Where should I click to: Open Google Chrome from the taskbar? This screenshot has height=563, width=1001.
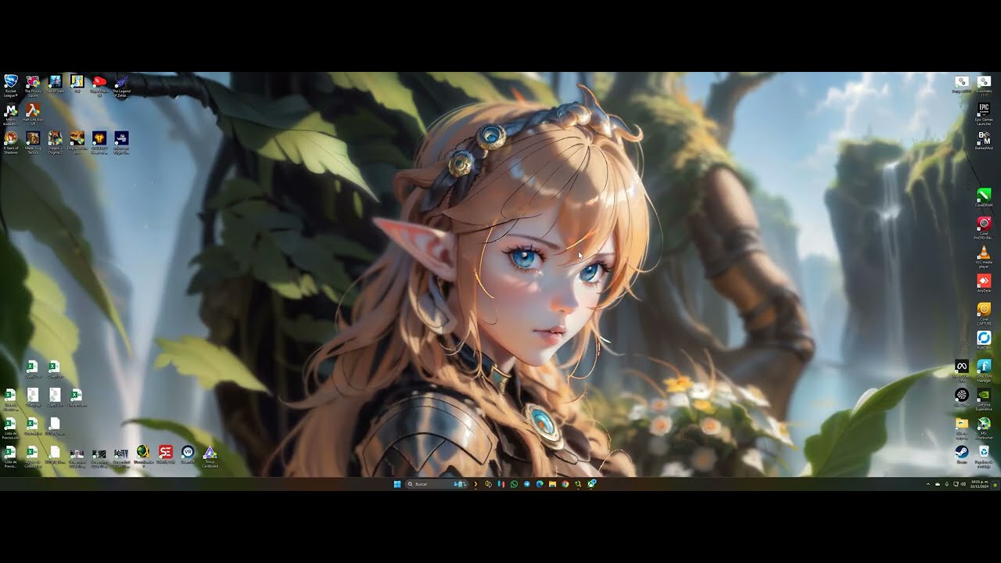point(565,484)
